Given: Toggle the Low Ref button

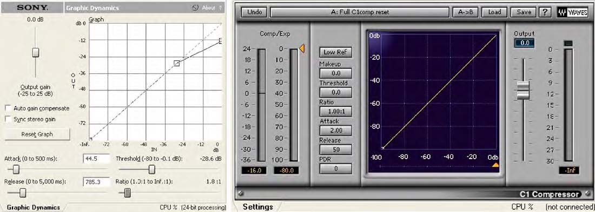Looking at the screenshot, I should (335, 53).
